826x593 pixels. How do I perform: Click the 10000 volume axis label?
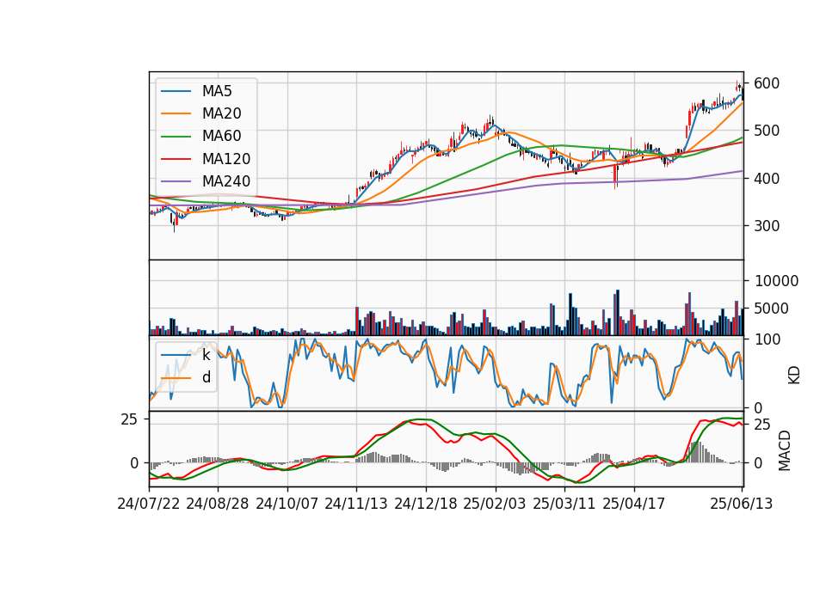776,281
